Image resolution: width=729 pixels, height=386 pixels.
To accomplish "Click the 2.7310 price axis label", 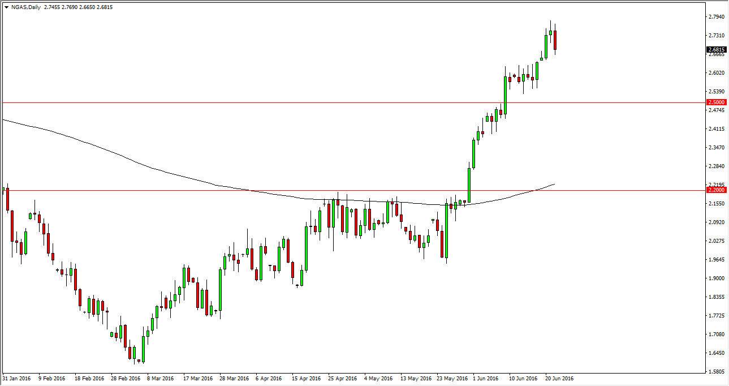I will click(715, 36).
